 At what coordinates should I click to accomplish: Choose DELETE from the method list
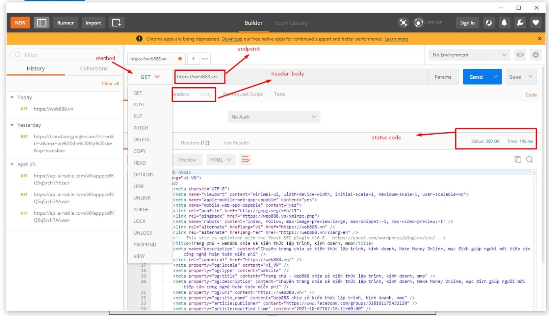tap(150, 139)
